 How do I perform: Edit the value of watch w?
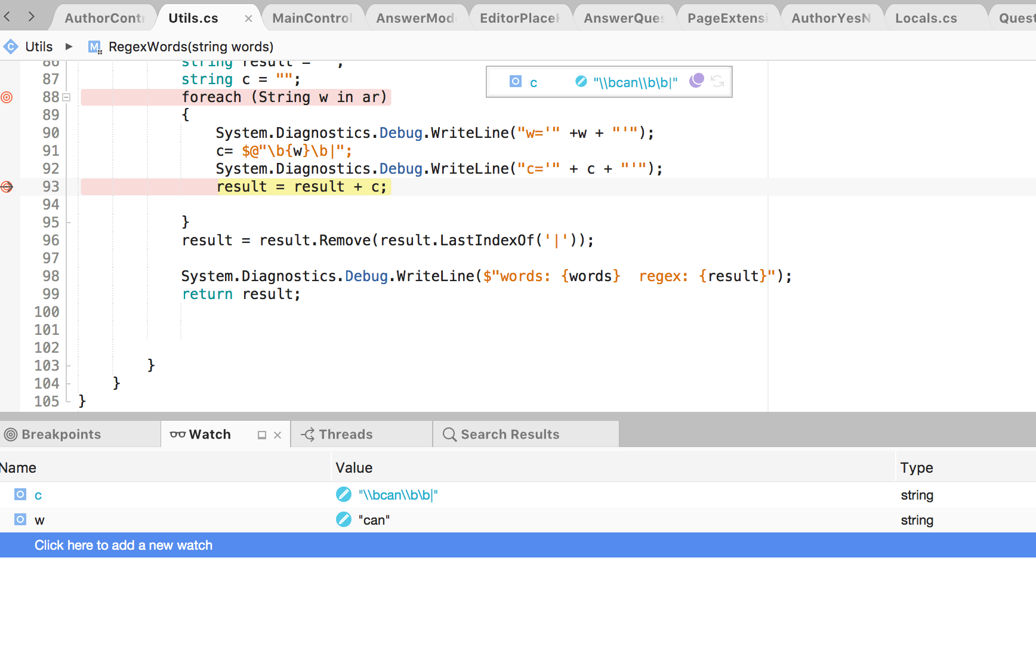pyautogui.click(x=344, y=519)
